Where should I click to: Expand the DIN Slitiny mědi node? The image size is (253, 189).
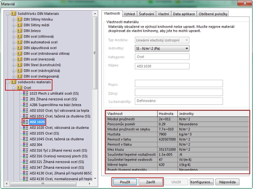(14, 25)
